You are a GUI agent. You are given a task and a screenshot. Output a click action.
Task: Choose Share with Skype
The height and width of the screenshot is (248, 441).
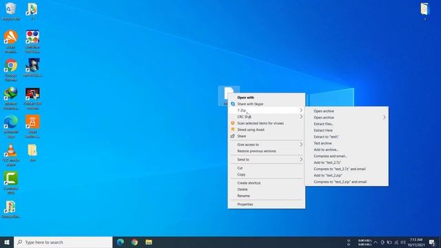click(x=267, y=104)
